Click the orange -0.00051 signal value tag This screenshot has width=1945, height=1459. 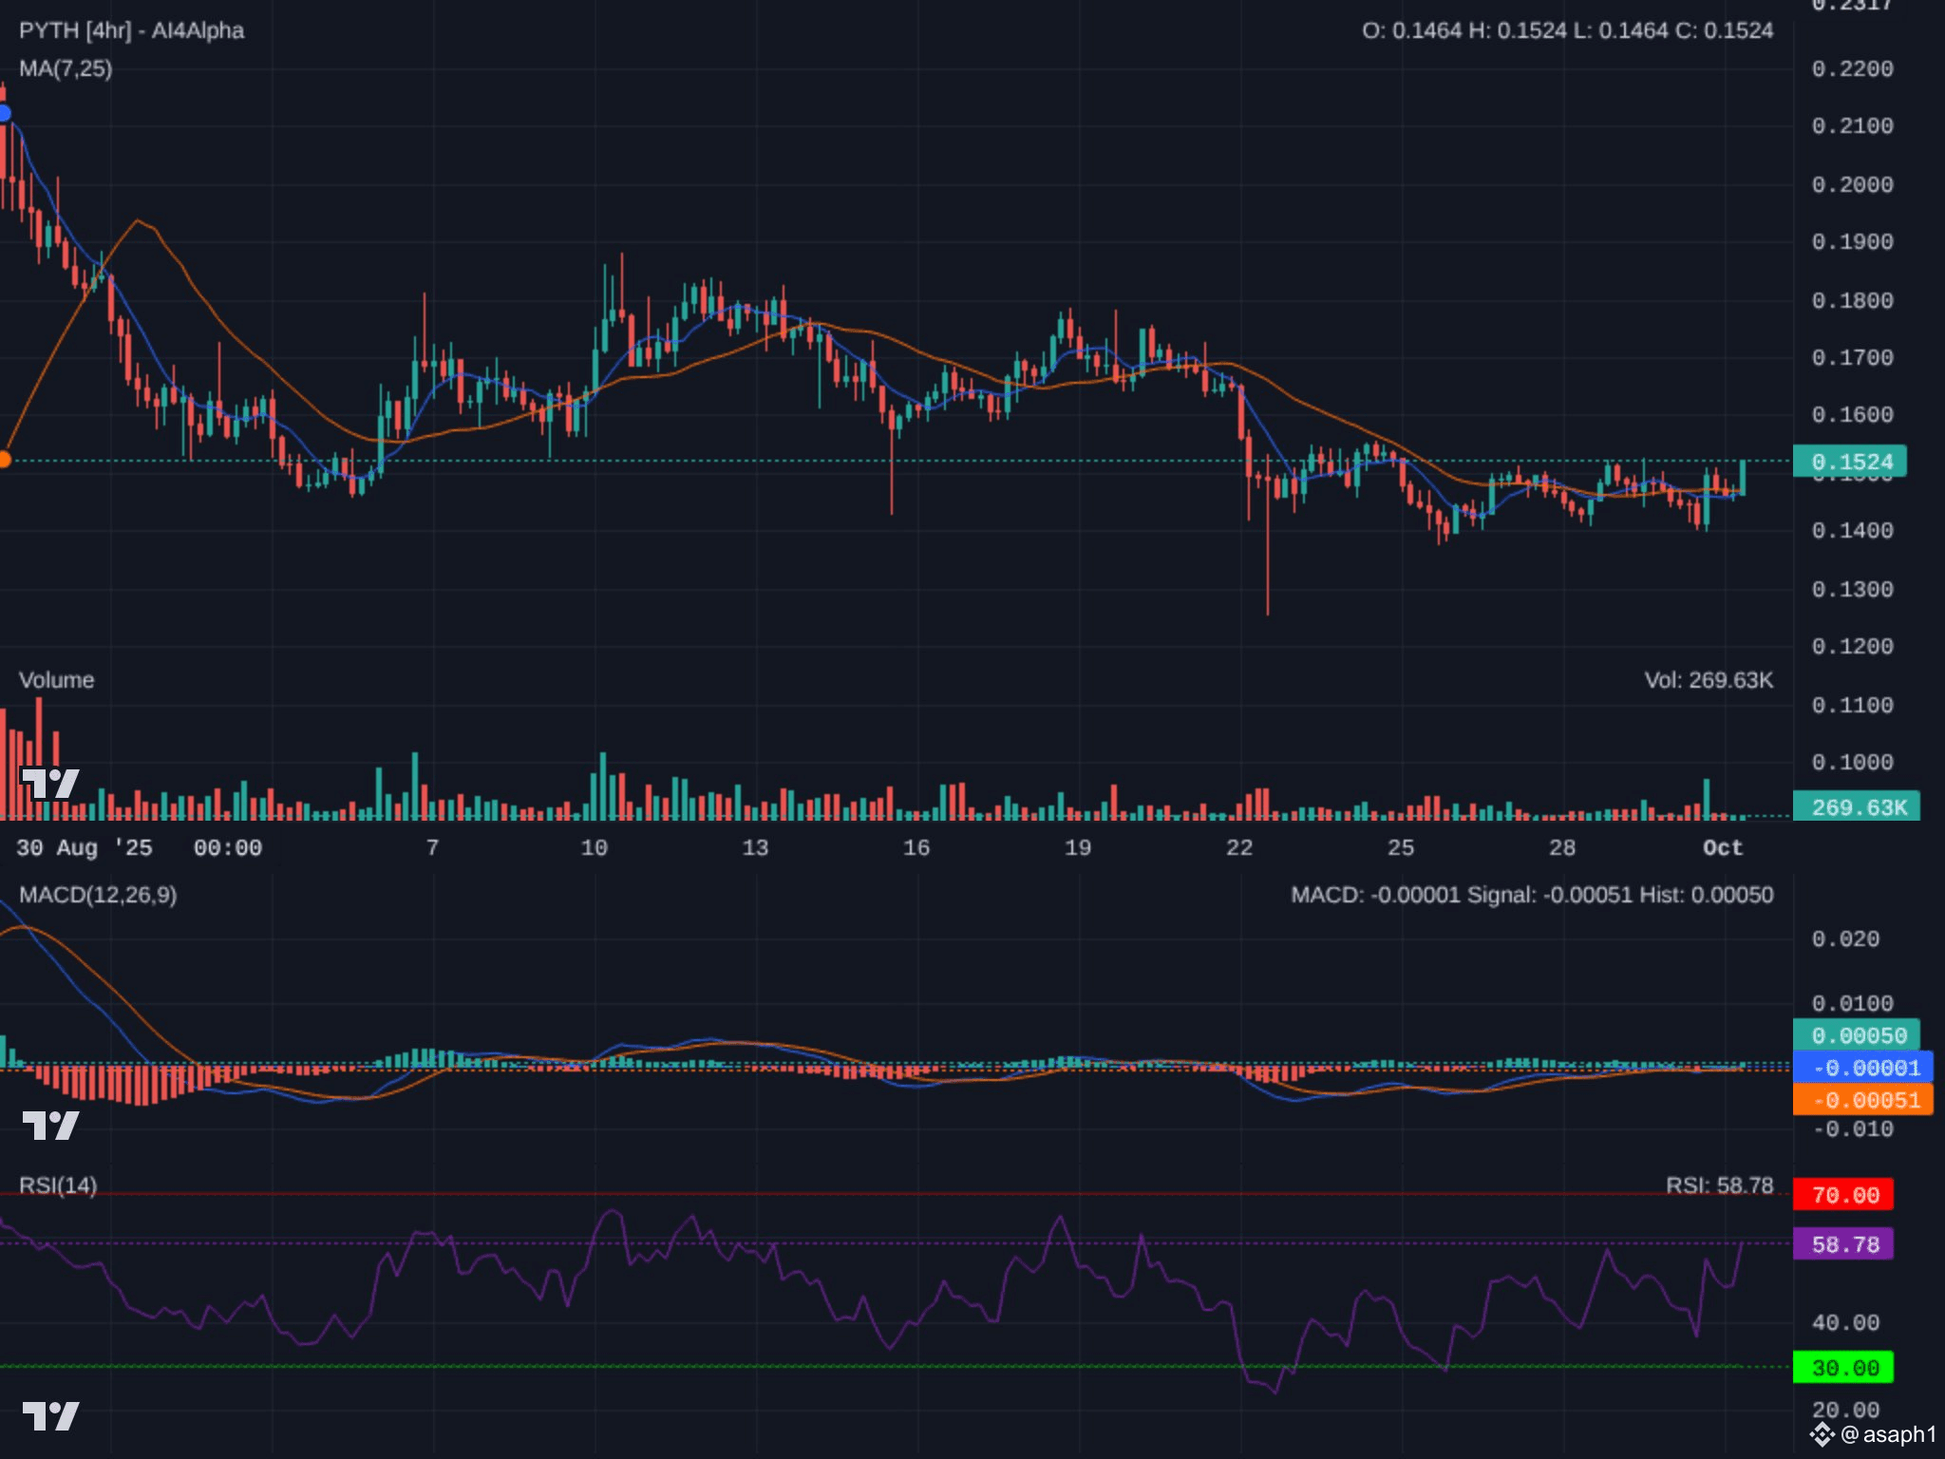click(x=1862, y=1100)
